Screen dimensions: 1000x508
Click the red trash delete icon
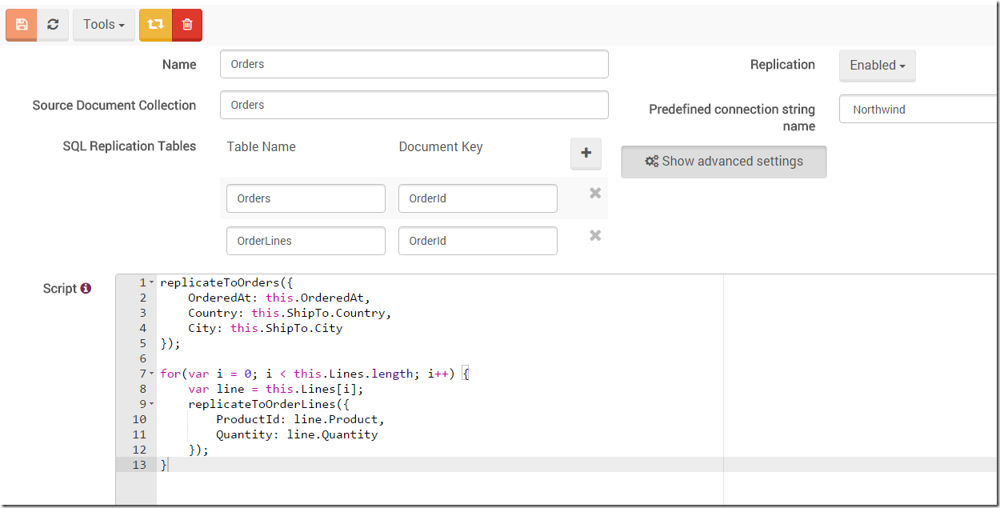coord(187,25)
